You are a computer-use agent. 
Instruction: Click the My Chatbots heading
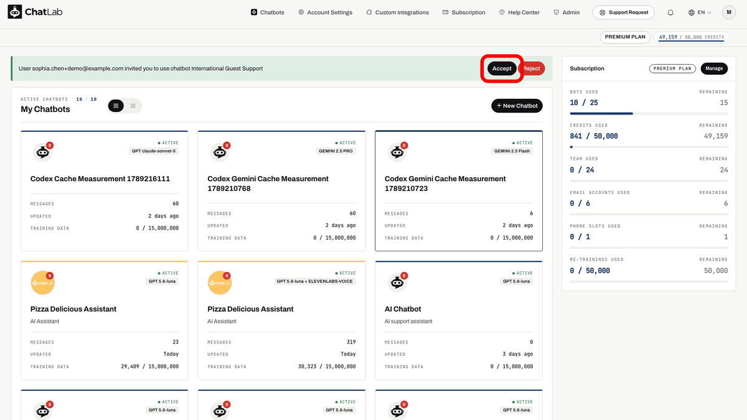click(45, 109)
